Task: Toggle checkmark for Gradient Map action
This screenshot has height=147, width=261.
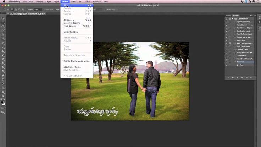Action: pos(227,56)
